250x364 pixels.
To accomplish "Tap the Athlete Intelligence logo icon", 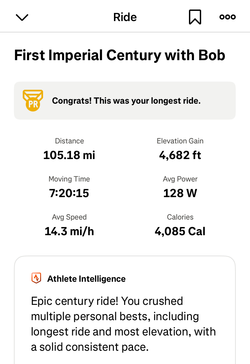I will [x=36, y=278].
